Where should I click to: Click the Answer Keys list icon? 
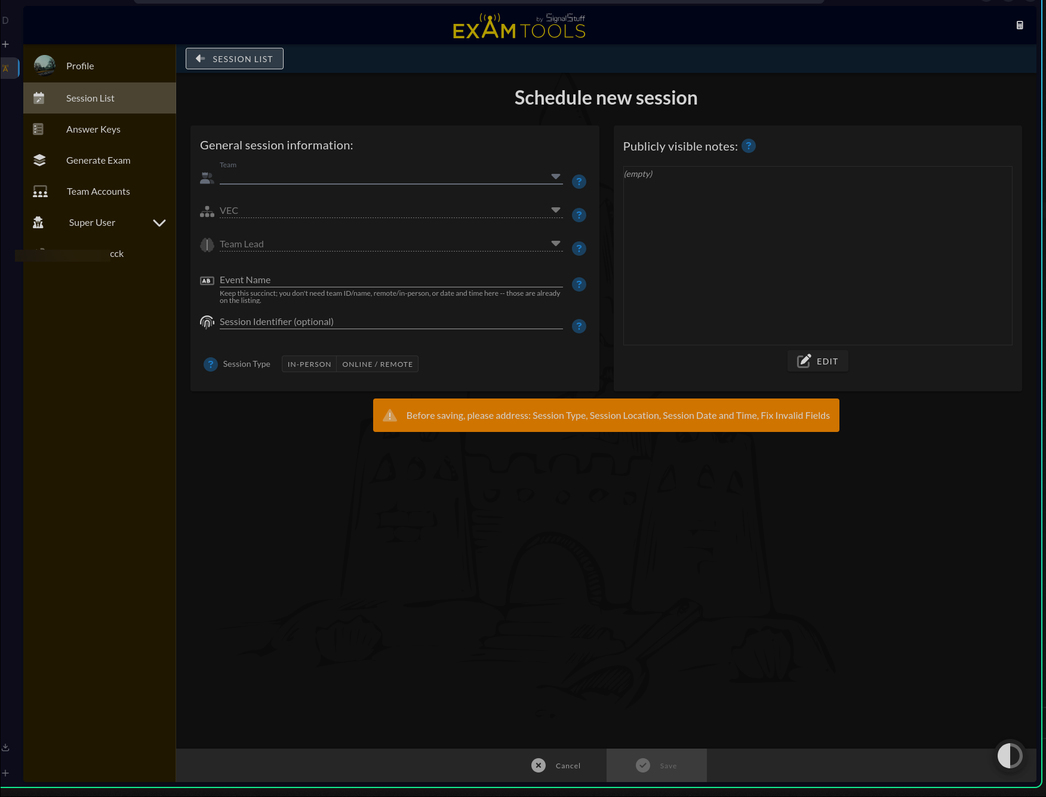click(38, 129)
